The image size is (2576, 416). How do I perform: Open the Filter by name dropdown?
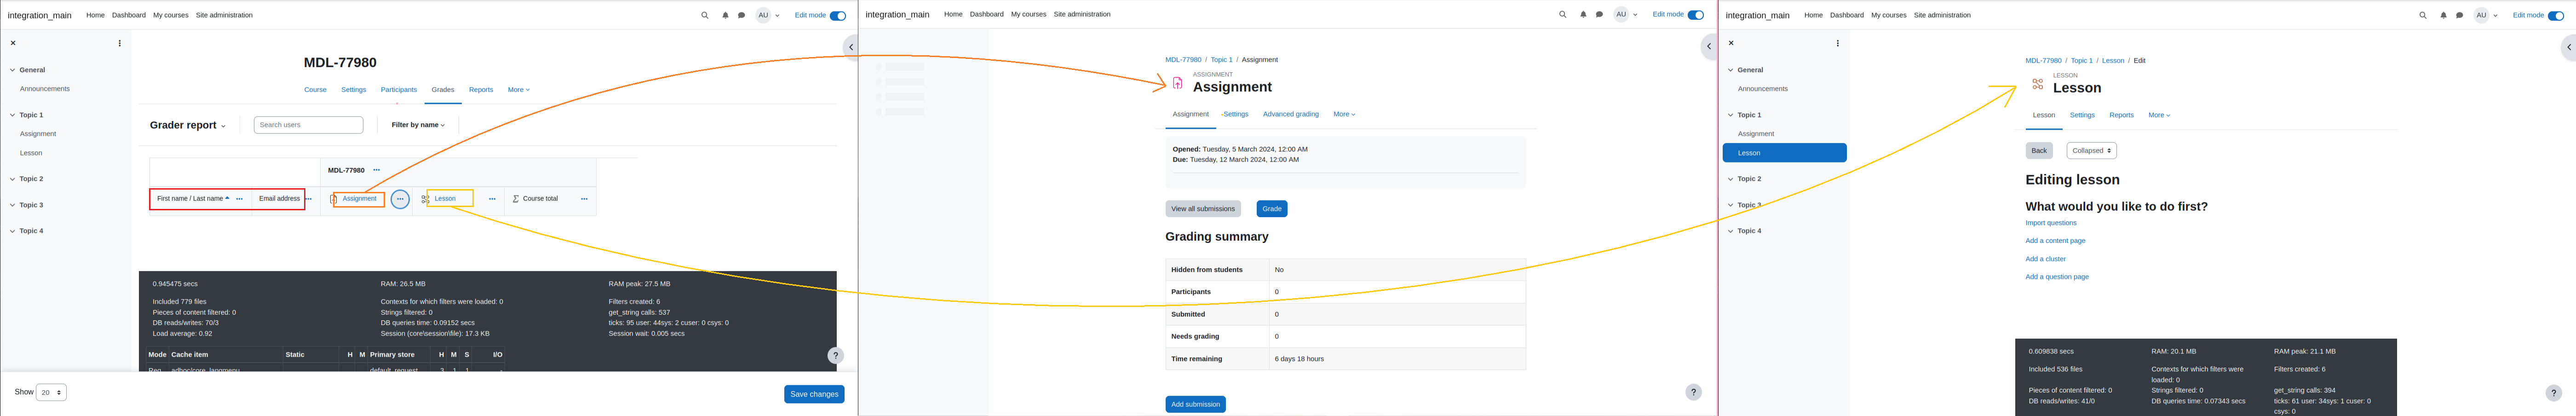coord(418,125)
